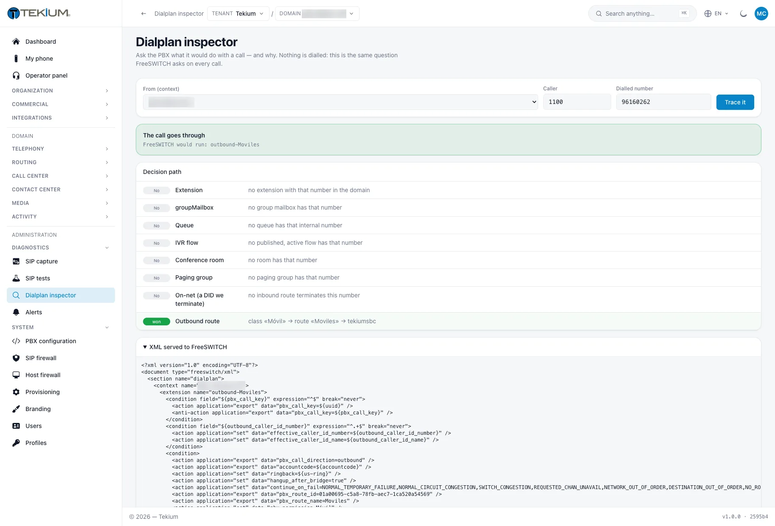Open the MC user avatar menu
The image size is (775, 526).
761,14
